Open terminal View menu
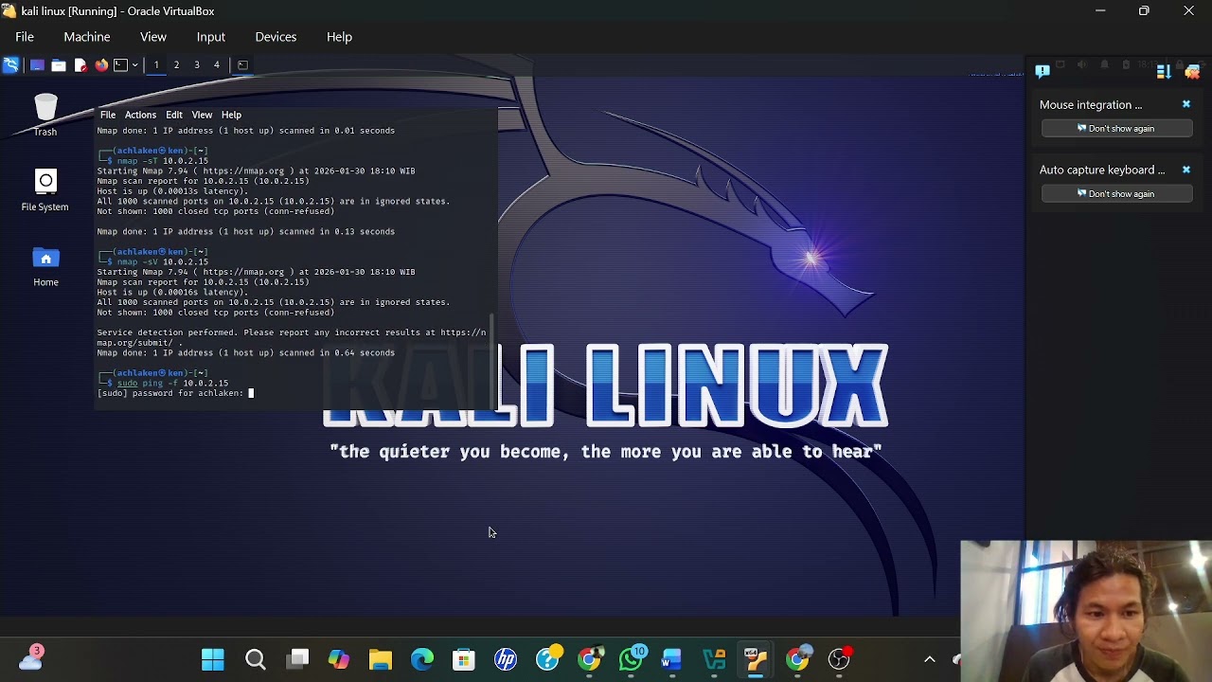This screenshot has height=682, width=1212. pos(202,115)
